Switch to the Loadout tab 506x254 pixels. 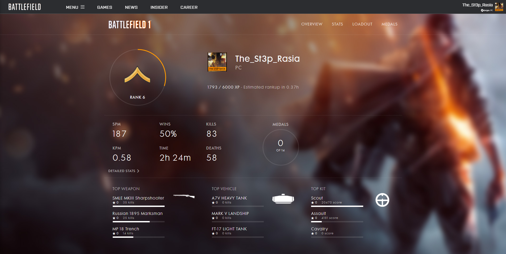point(362,24)
